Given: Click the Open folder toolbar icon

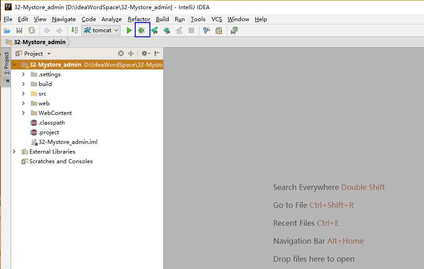Looking at the screenshot, I should [7, 30].
